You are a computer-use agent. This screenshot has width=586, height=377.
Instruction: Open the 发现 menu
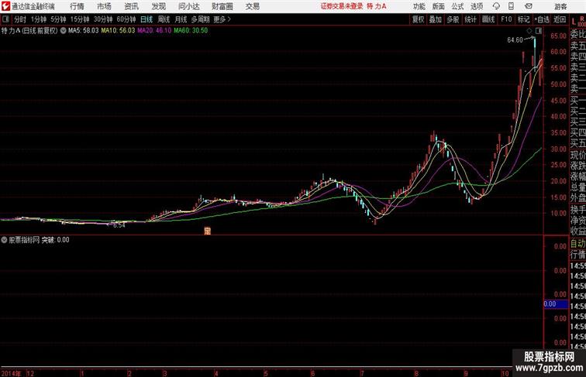tap(158, 6)
